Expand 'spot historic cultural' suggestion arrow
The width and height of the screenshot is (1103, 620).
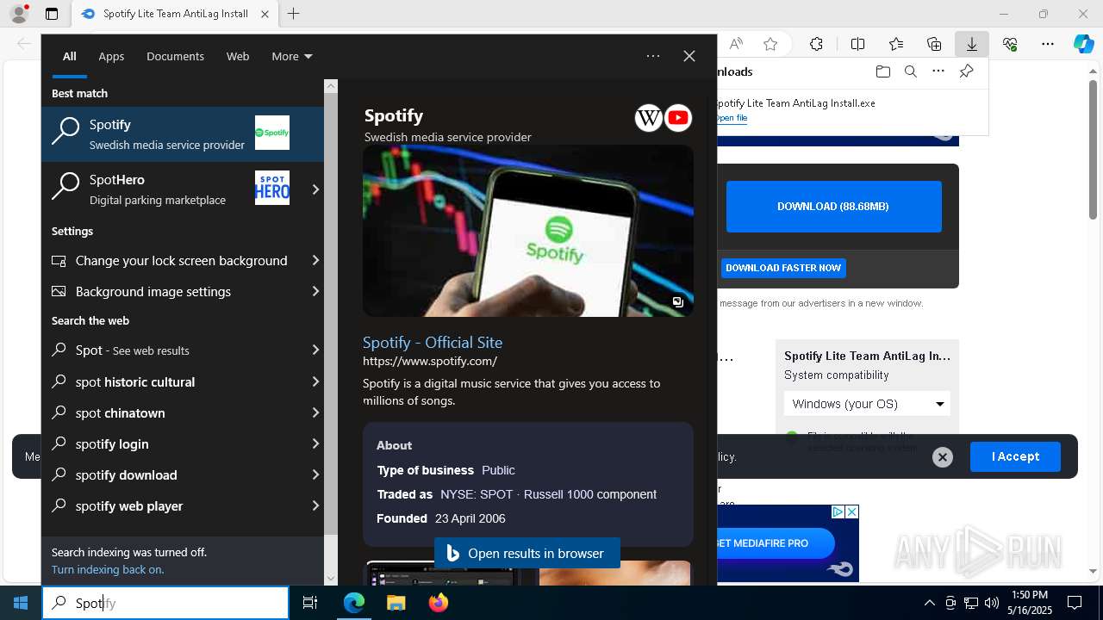click(315, 381)
